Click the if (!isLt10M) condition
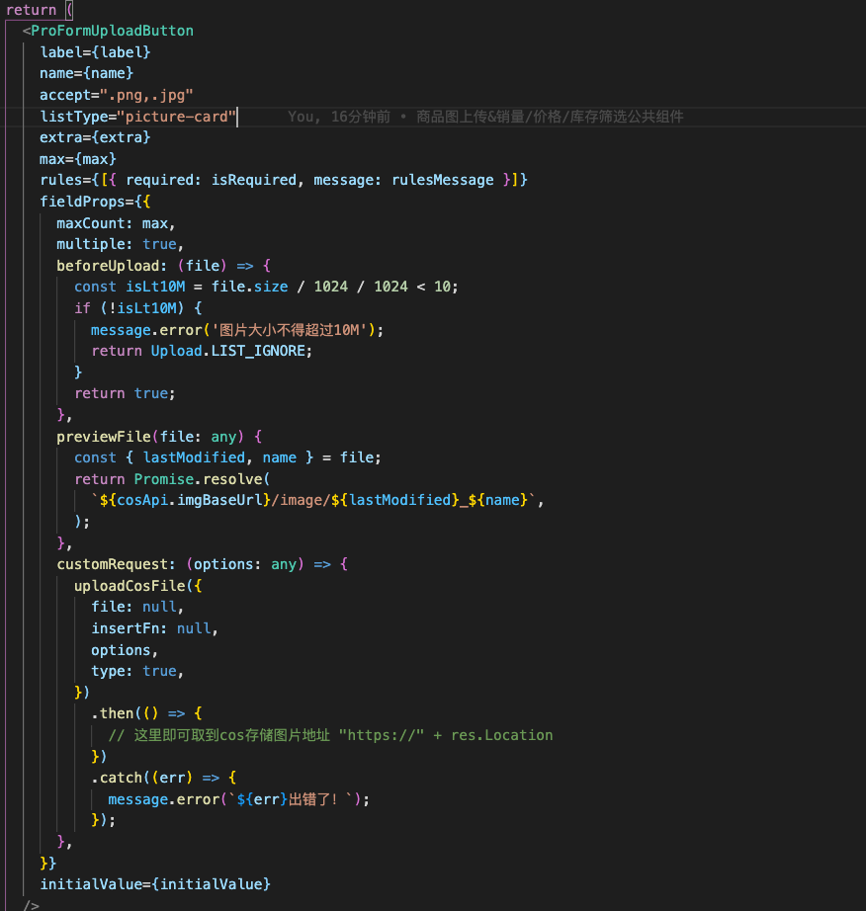 [138, 308]
